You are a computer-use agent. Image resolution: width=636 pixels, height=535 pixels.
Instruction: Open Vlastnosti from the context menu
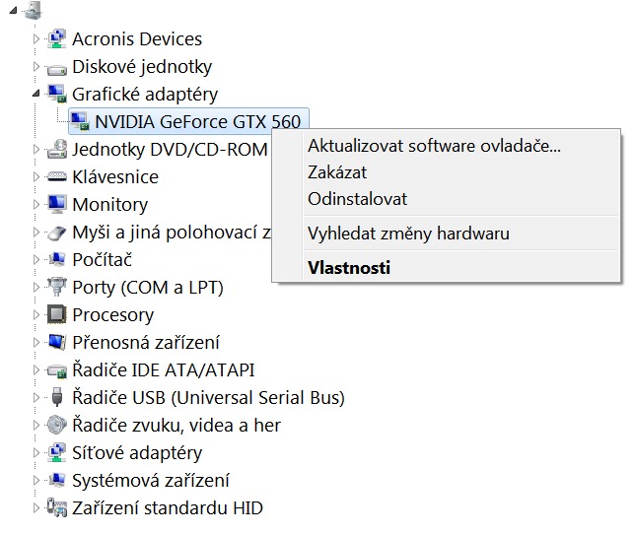pyautogui.click(x=349, y=267)
